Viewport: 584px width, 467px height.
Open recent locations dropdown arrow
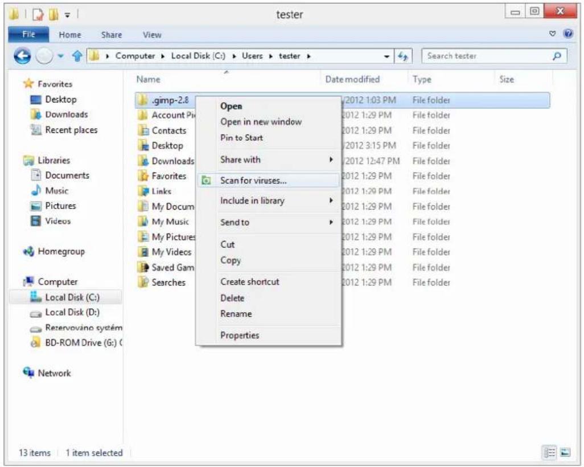(61, 56)
